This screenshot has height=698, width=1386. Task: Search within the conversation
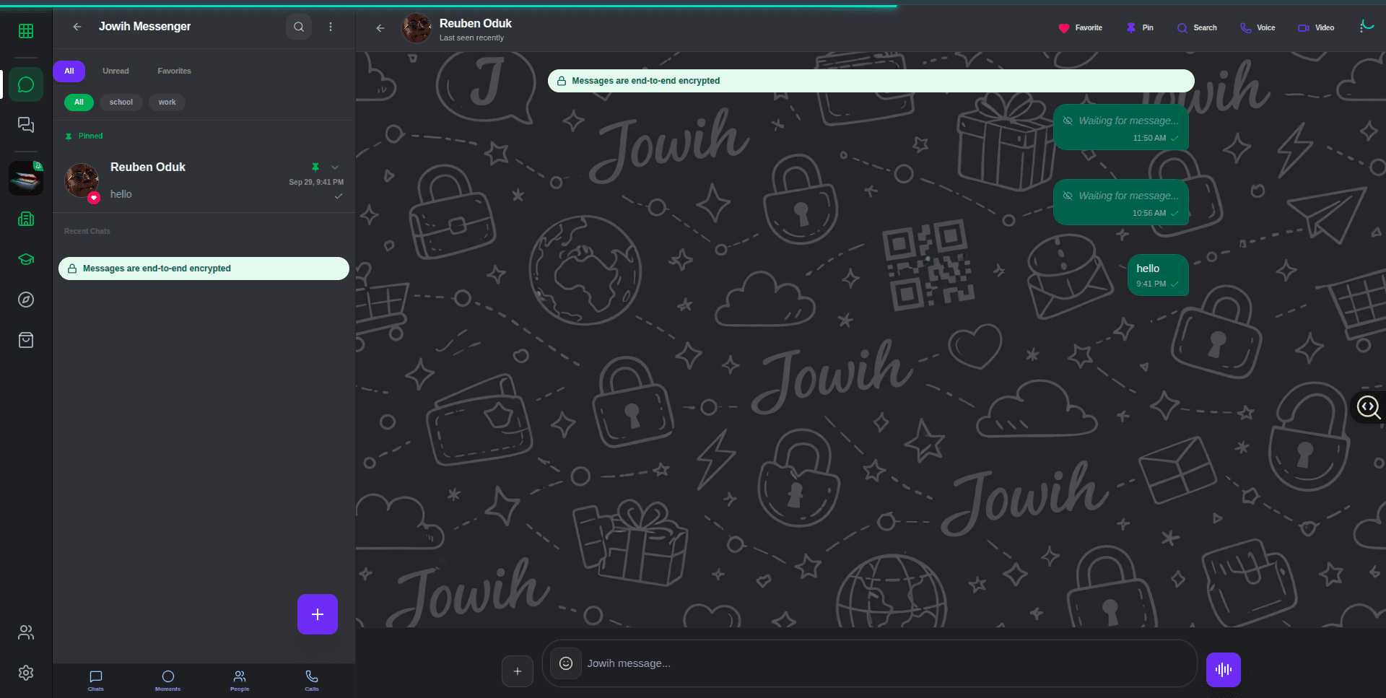(x=1197, y=27)
